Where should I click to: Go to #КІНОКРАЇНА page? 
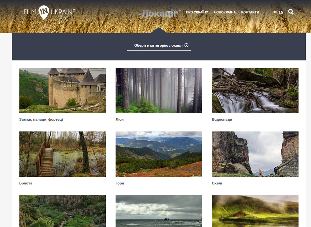point(225,12)
